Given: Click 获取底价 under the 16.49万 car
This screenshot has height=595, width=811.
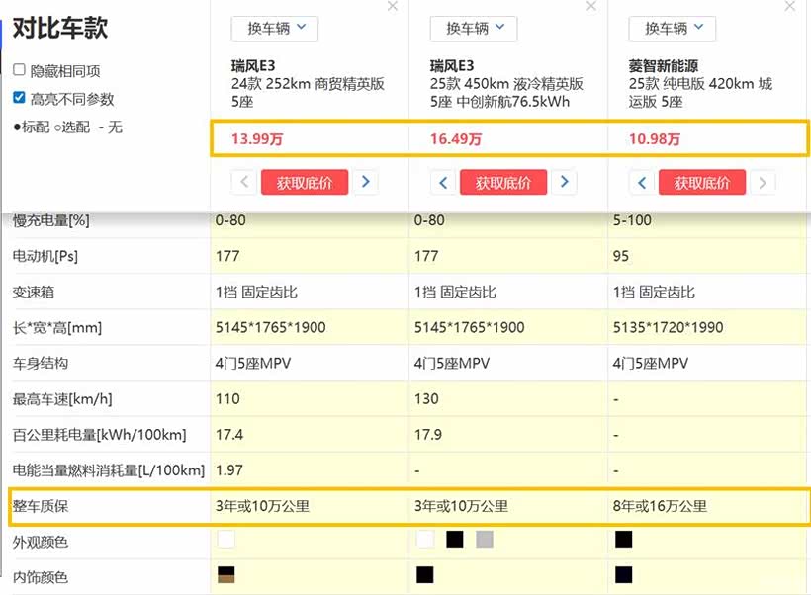Looking at the screenshot, I should coord(502,183).
